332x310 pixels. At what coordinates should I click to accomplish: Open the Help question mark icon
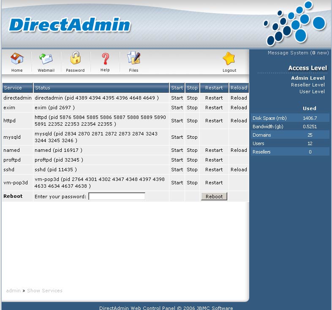coord(105,59)
